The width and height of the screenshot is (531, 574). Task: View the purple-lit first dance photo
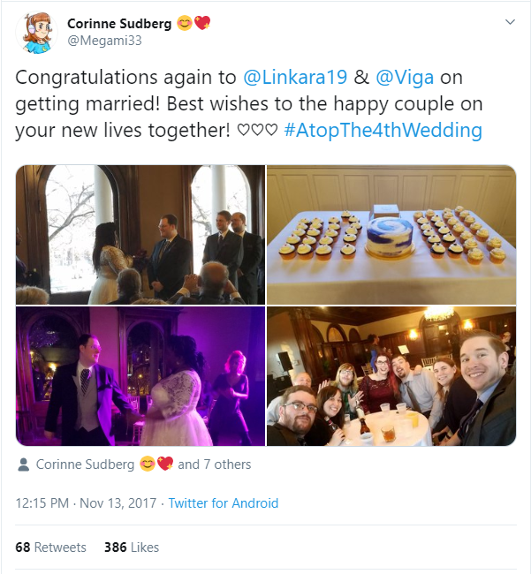[140, 376]
